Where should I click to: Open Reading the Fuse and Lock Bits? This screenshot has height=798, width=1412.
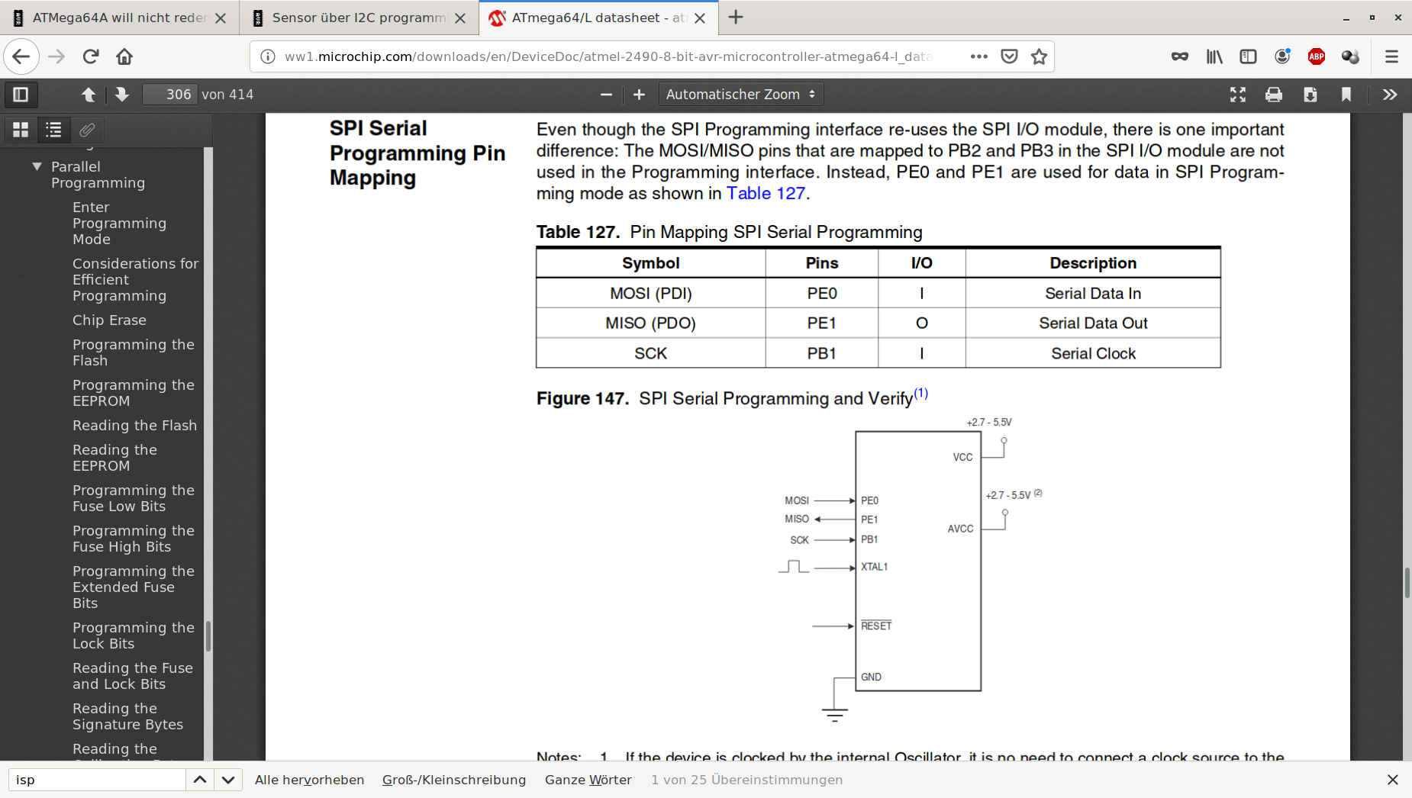pos(133,676)
